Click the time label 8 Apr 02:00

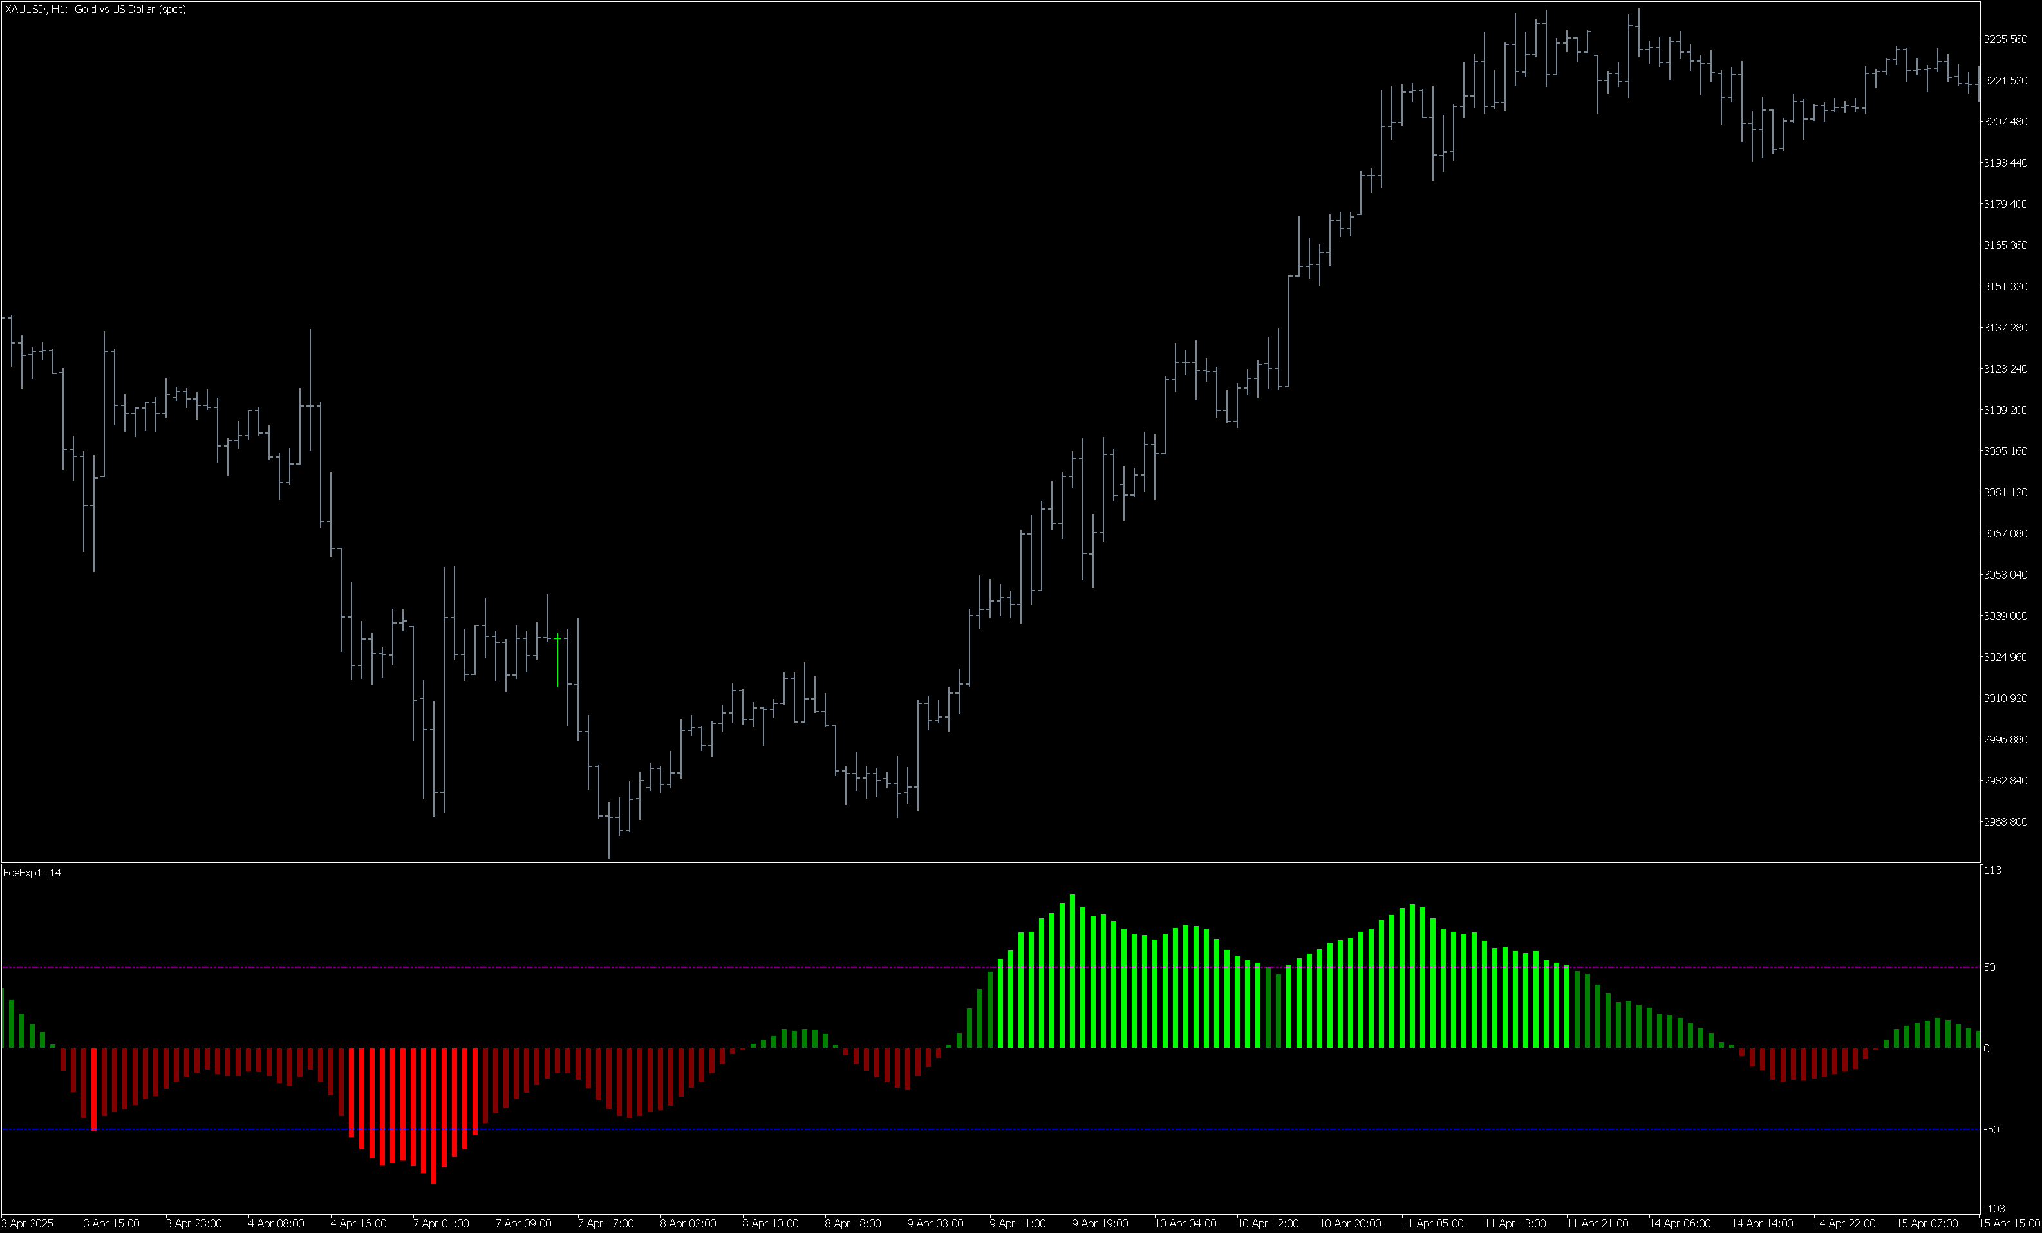[688, 1224]
